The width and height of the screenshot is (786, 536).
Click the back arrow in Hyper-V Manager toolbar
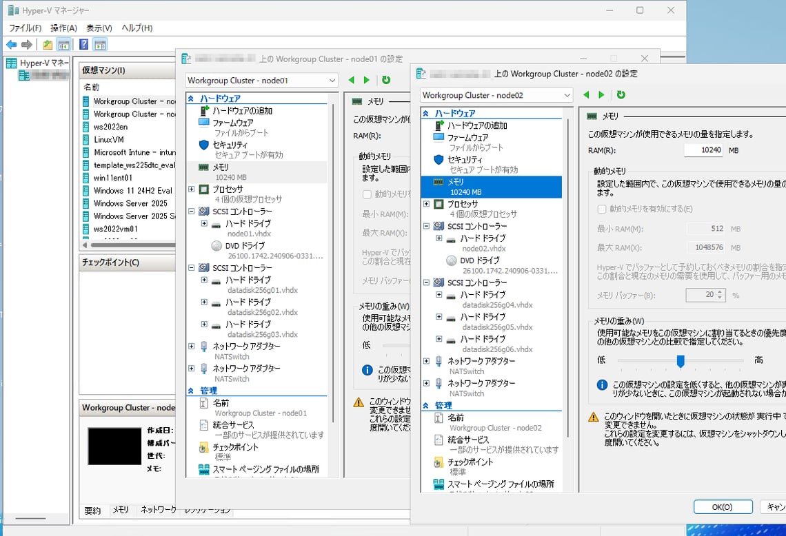pyautogui.click(x=12, y=45)
